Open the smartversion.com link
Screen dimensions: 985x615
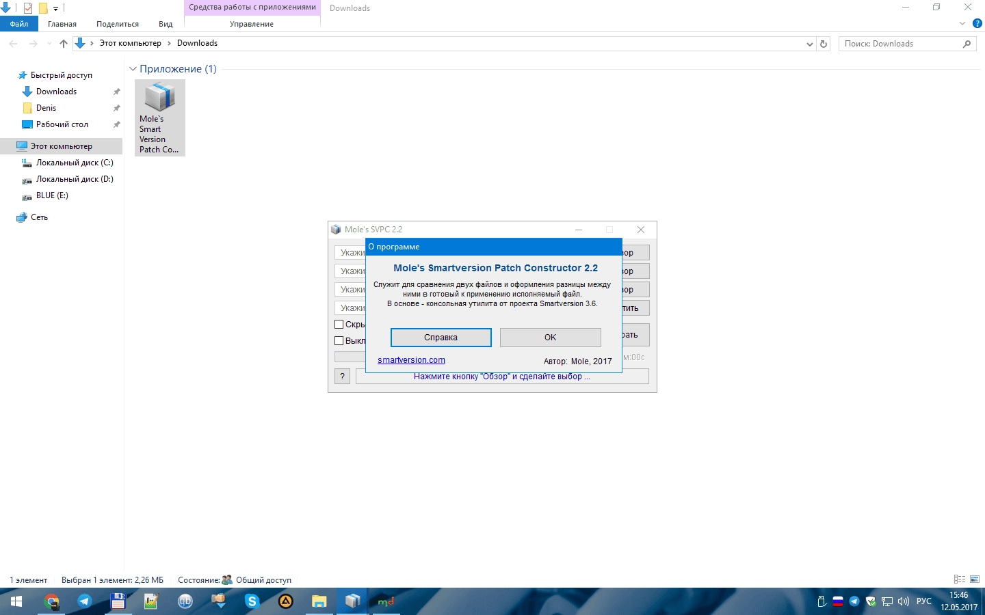click(411, 360)
